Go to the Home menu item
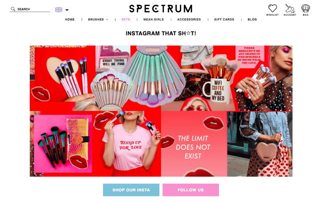This screenshot has height=203, width=322. 70,19
